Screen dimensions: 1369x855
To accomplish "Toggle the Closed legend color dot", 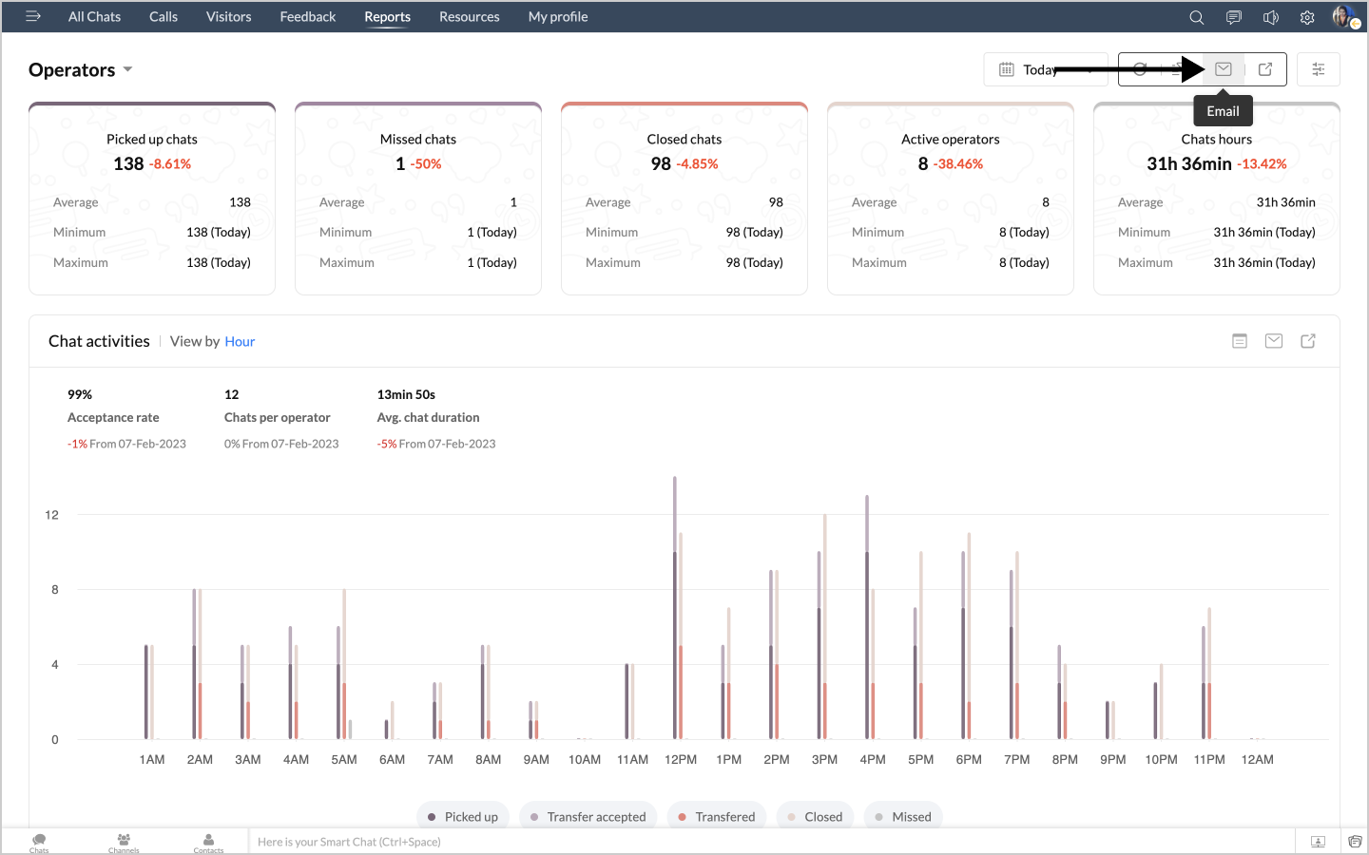I will coord(791,817).
